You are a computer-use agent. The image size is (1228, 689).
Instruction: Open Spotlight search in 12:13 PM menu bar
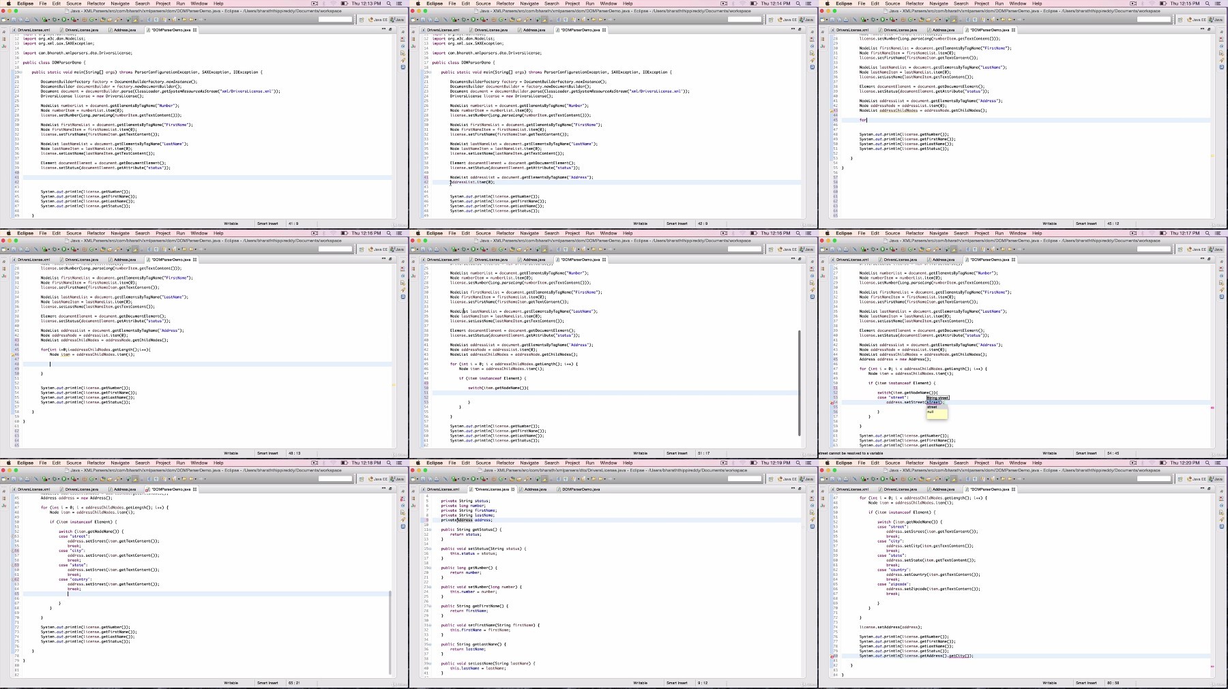pyautogui.click(x=389, y=3)
